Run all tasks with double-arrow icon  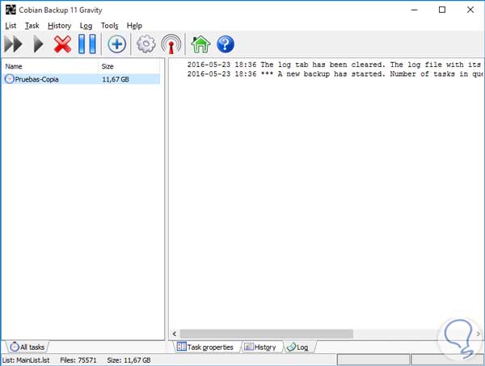tap(13, 44)
